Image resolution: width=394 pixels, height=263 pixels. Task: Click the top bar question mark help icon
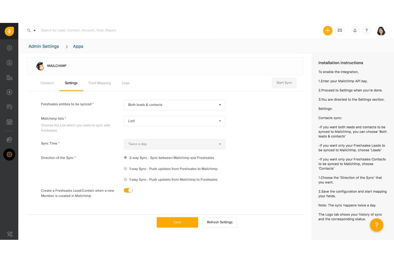(367, 31)
